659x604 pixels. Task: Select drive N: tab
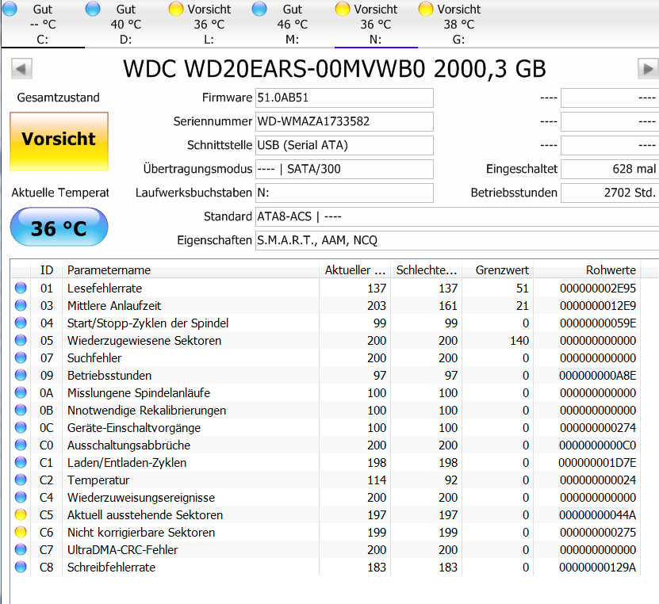(x=376, y=24)
